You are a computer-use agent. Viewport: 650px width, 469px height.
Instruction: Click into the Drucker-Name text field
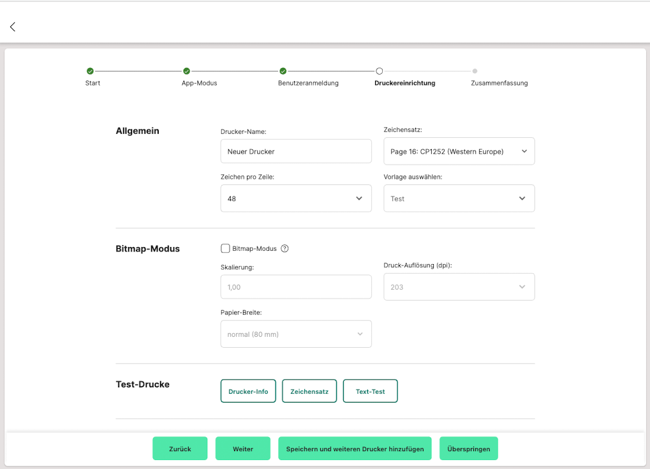point(296,152)
